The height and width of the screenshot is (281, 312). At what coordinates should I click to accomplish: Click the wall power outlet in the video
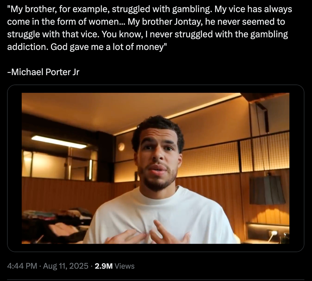274,233
